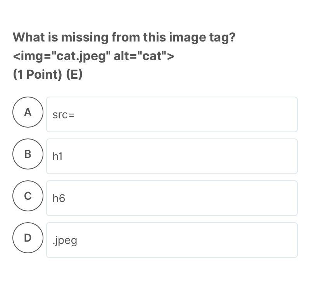Click the "src=" text inside option A

(x=63, y=115)
